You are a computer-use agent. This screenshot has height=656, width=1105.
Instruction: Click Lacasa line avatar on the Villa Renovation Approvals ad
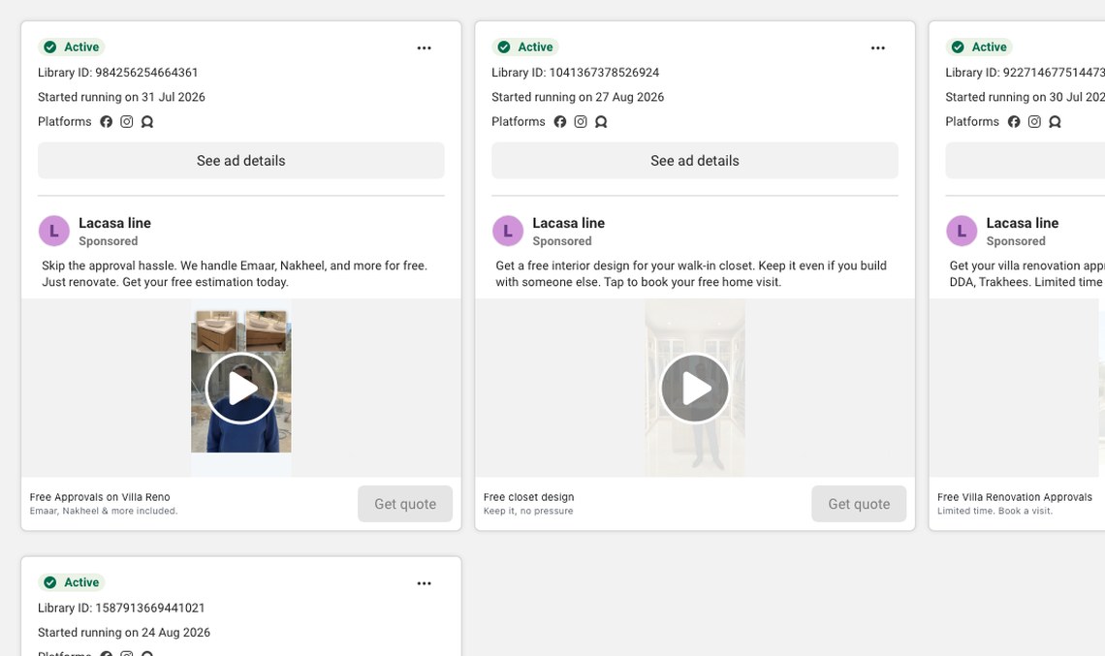[962, 232]
